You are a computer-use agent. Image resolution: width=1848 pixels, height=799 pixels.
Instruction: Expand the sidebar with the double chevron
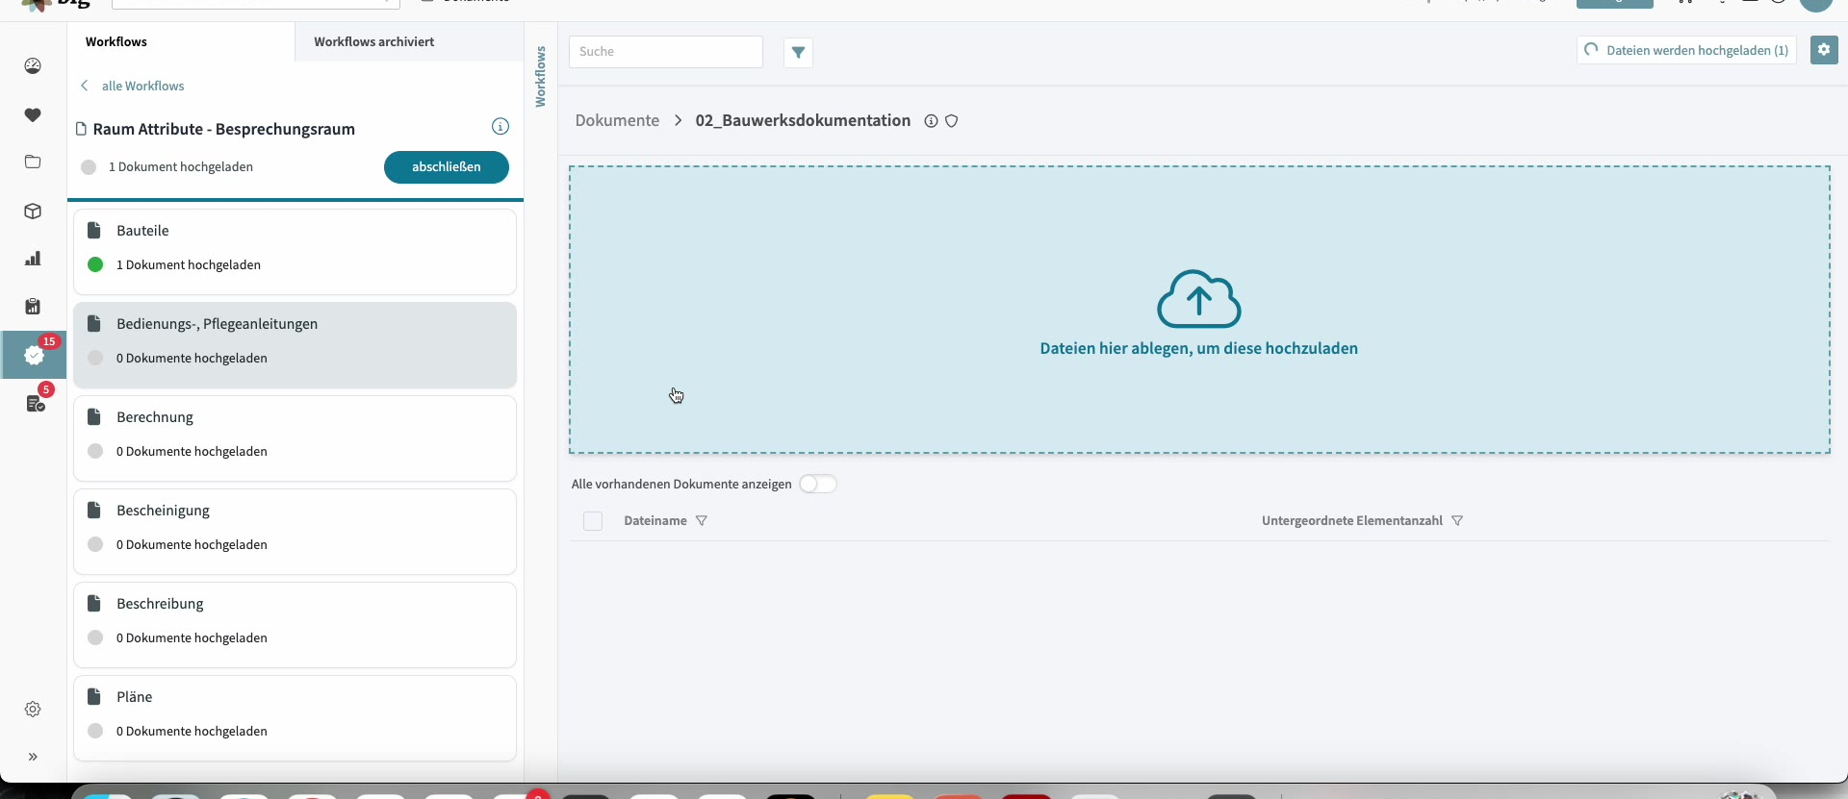(33, 757)
